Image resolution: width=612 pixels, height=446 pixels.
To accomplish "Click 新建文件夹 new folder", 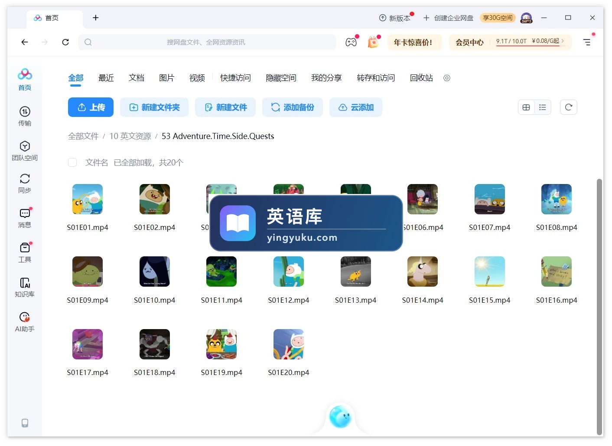I will point(154,107).
